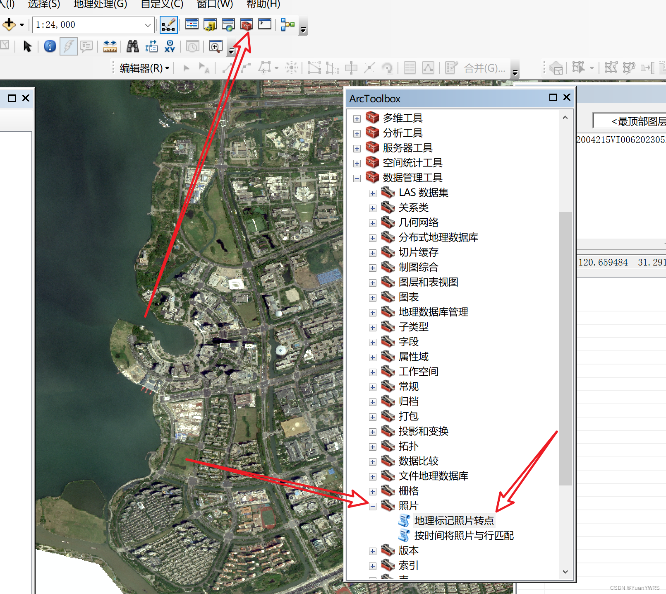Expand the 空间统计工具 toolbox
This screenshot has height=594, width=666.
(x=357, y=164)
